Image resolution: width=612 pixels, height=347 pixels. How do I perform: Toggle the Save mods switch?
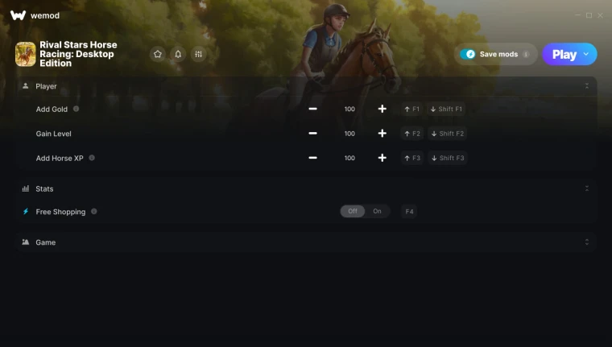tap(468, 54)
